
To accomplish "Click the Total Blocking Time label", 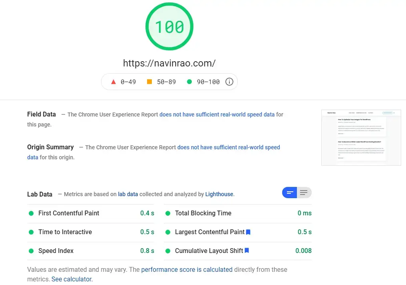I will pyautogui.click(x=203, y=213).
